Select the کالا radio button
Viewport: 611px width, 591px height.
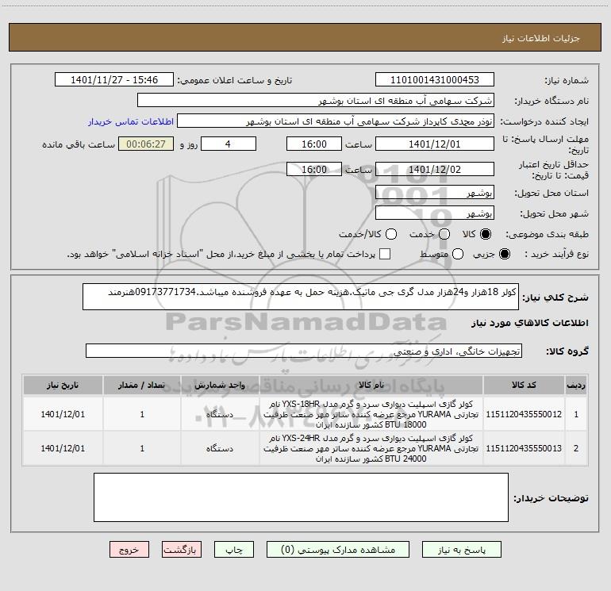(x=486, y=234)
